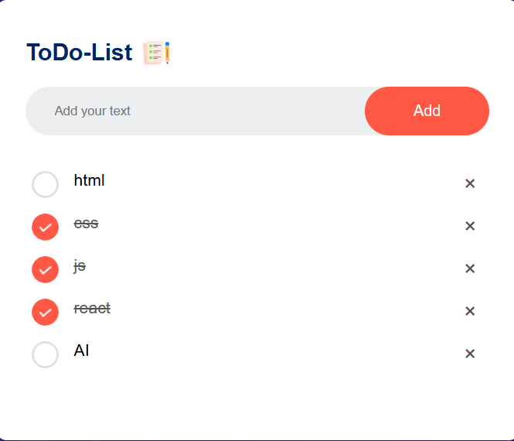
Task: Click the html task label
Action: [89, 180]
